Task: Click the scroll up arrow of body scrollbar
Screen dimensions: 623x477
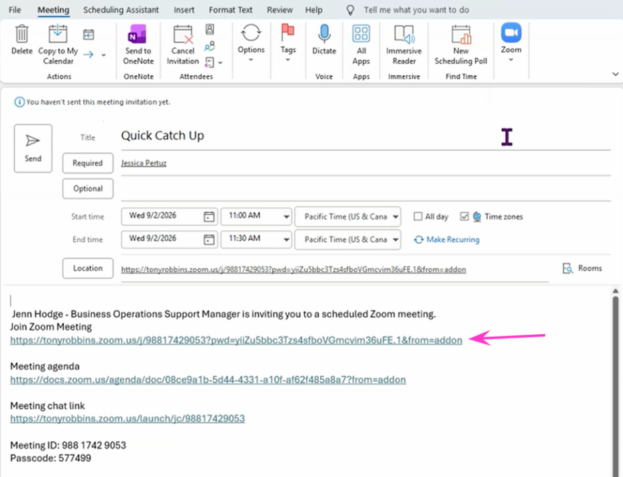Action: coord(616,291)
